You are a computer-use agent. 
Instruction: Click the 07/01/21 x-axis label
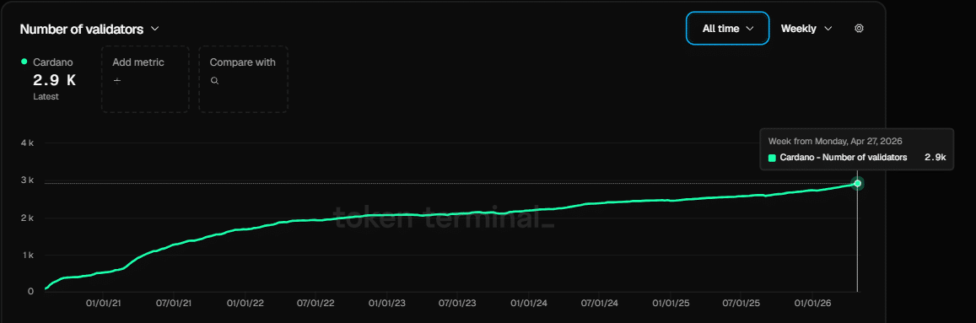click(x=175, y=304)
